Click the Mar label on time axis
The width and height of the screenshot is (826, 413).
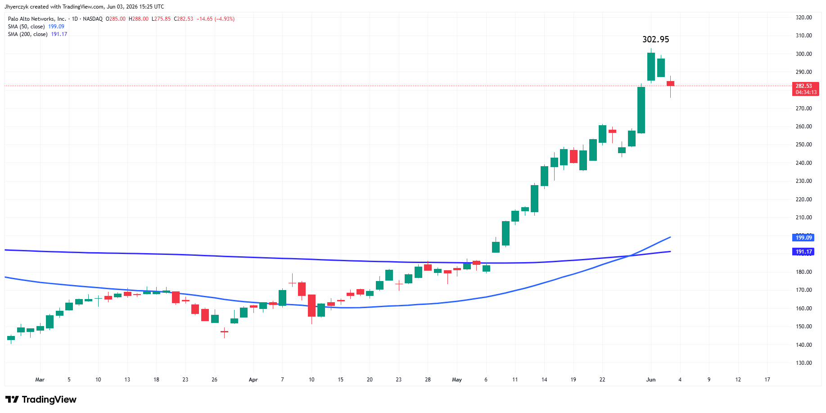40,380
